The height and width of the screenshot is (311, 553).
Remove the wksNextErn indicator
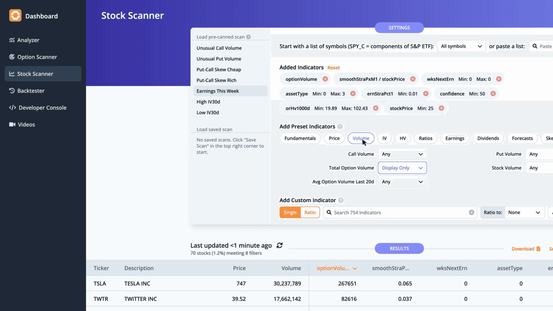click(498, 79)
